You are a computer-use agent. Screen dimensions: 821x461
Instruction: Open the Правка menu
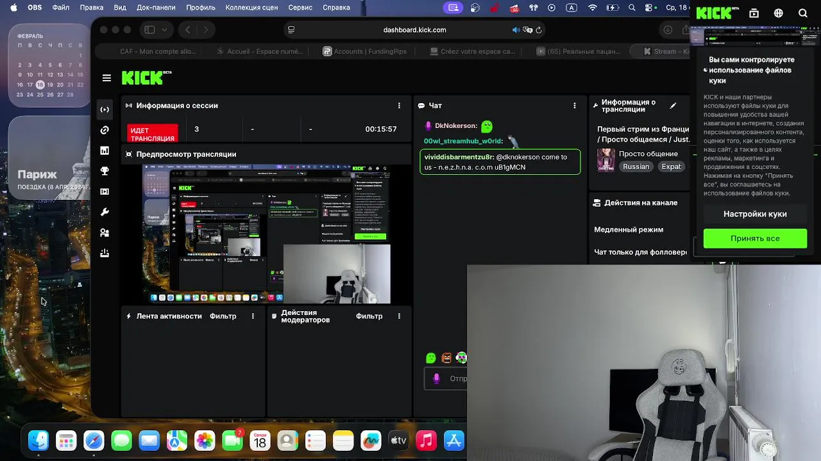pos(92,8)
